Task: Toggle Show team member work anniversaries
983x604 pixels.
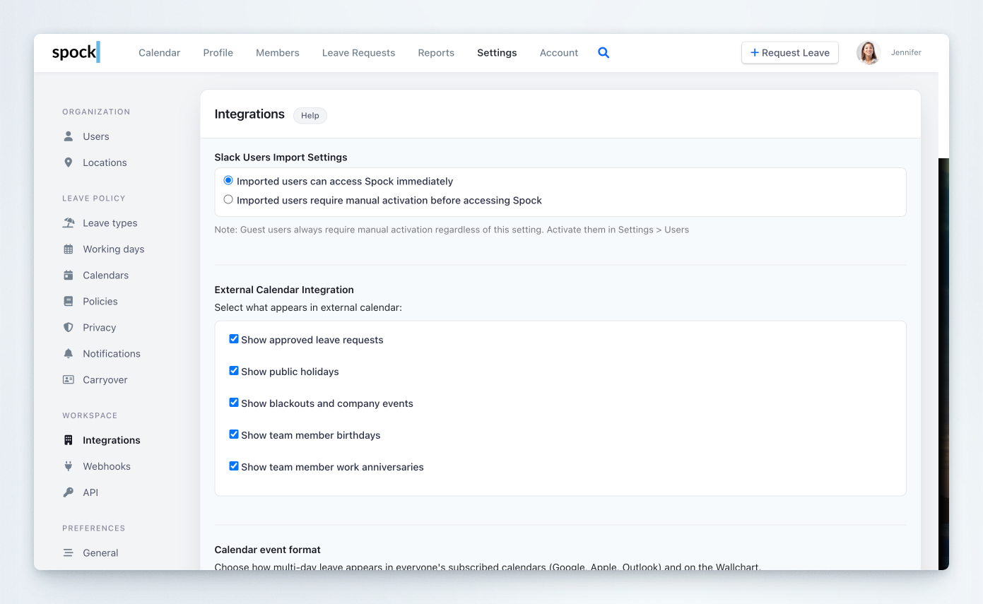Action: pos(234,466)
